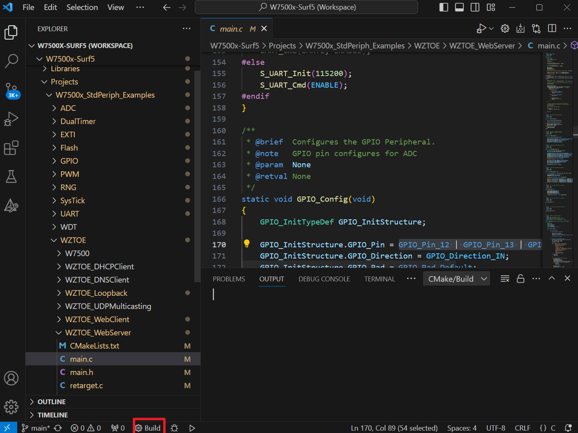Go to line via Ln 170, Col 89
The image size is (578, 433).
click(x=394, y=428)
